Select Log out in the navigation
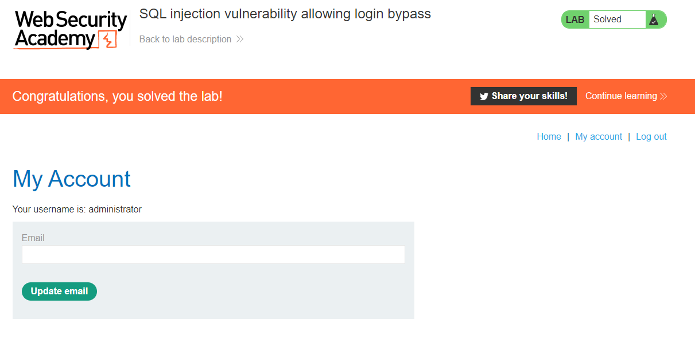Image resolution: width=695 pixels, height=339 pixels. coord(651,136)
